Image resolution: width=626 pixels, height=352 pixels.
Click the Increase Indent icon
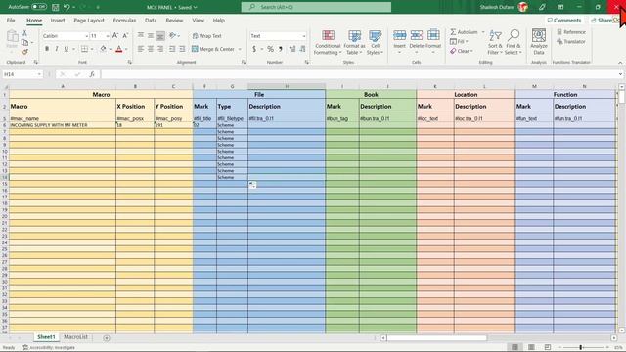pyautogui.click(x=182, y=49)
